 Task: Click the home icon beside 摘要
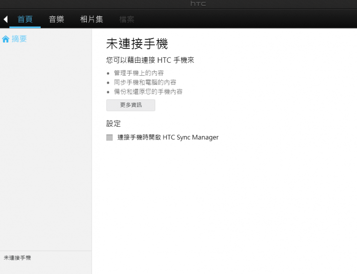[5, 39]
